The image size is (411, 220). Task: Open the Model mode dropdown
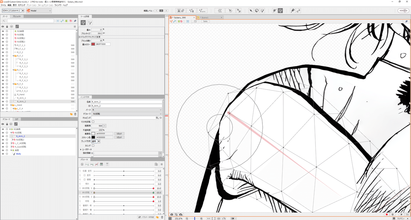(39, 11)
